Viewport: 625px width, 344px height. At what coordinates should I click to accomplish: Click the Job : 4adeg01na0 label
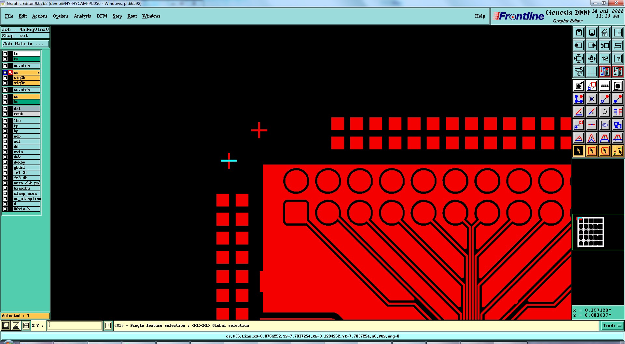coord(25,29)
